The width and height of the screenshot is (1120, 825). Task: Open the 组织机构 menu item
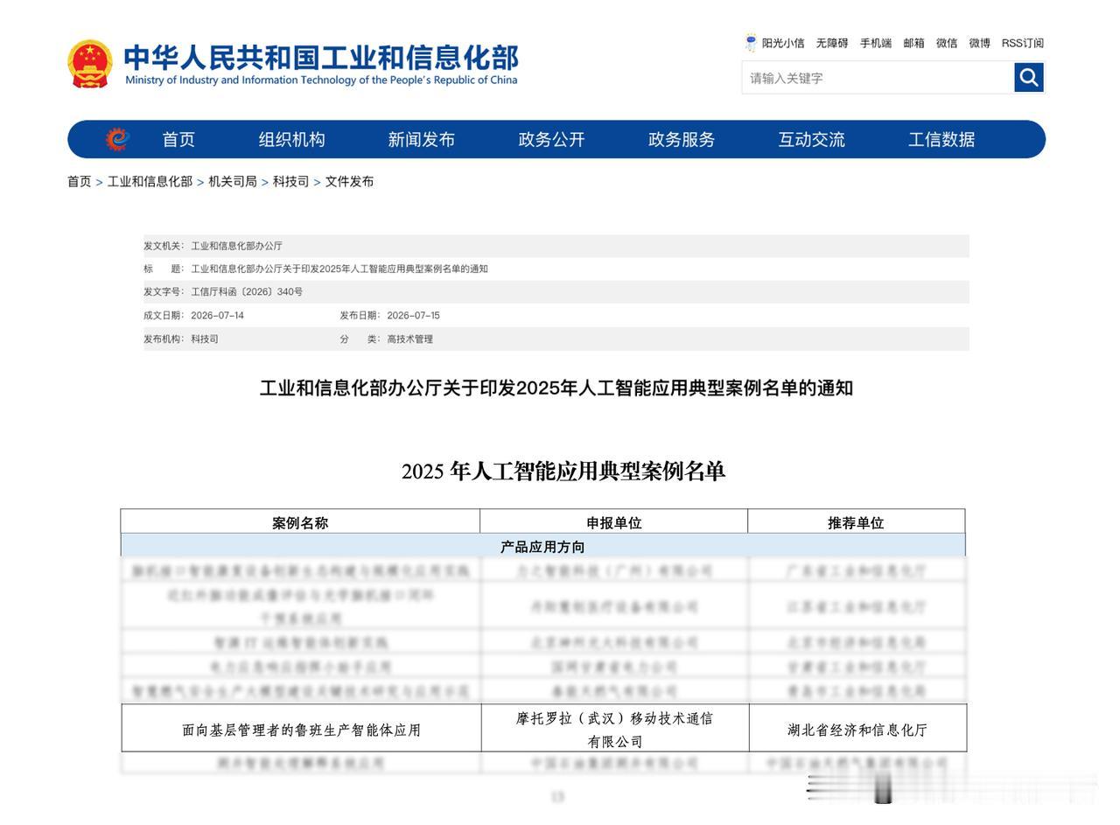coord(291,139)
